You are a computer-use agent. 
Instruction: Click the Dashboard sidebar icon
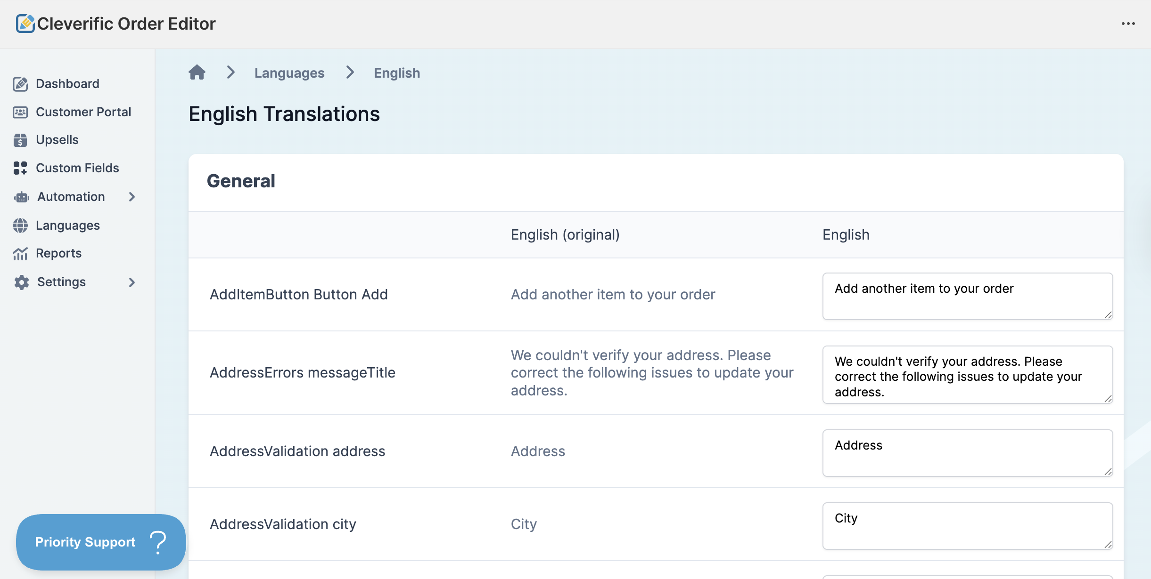pyautogui.click(x=20, y=84)
